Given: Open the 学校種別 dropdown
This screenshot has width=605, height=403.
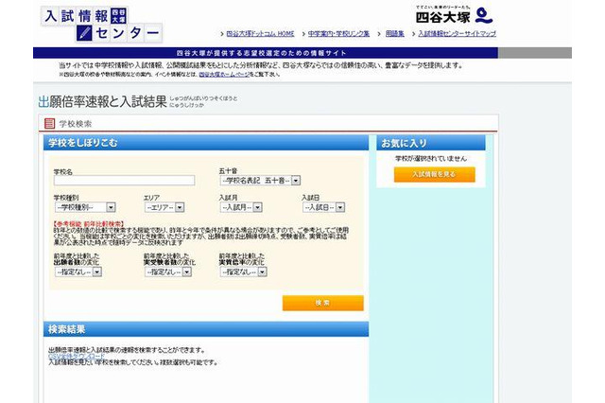Looking at the screenshot, I should [85, 208].
